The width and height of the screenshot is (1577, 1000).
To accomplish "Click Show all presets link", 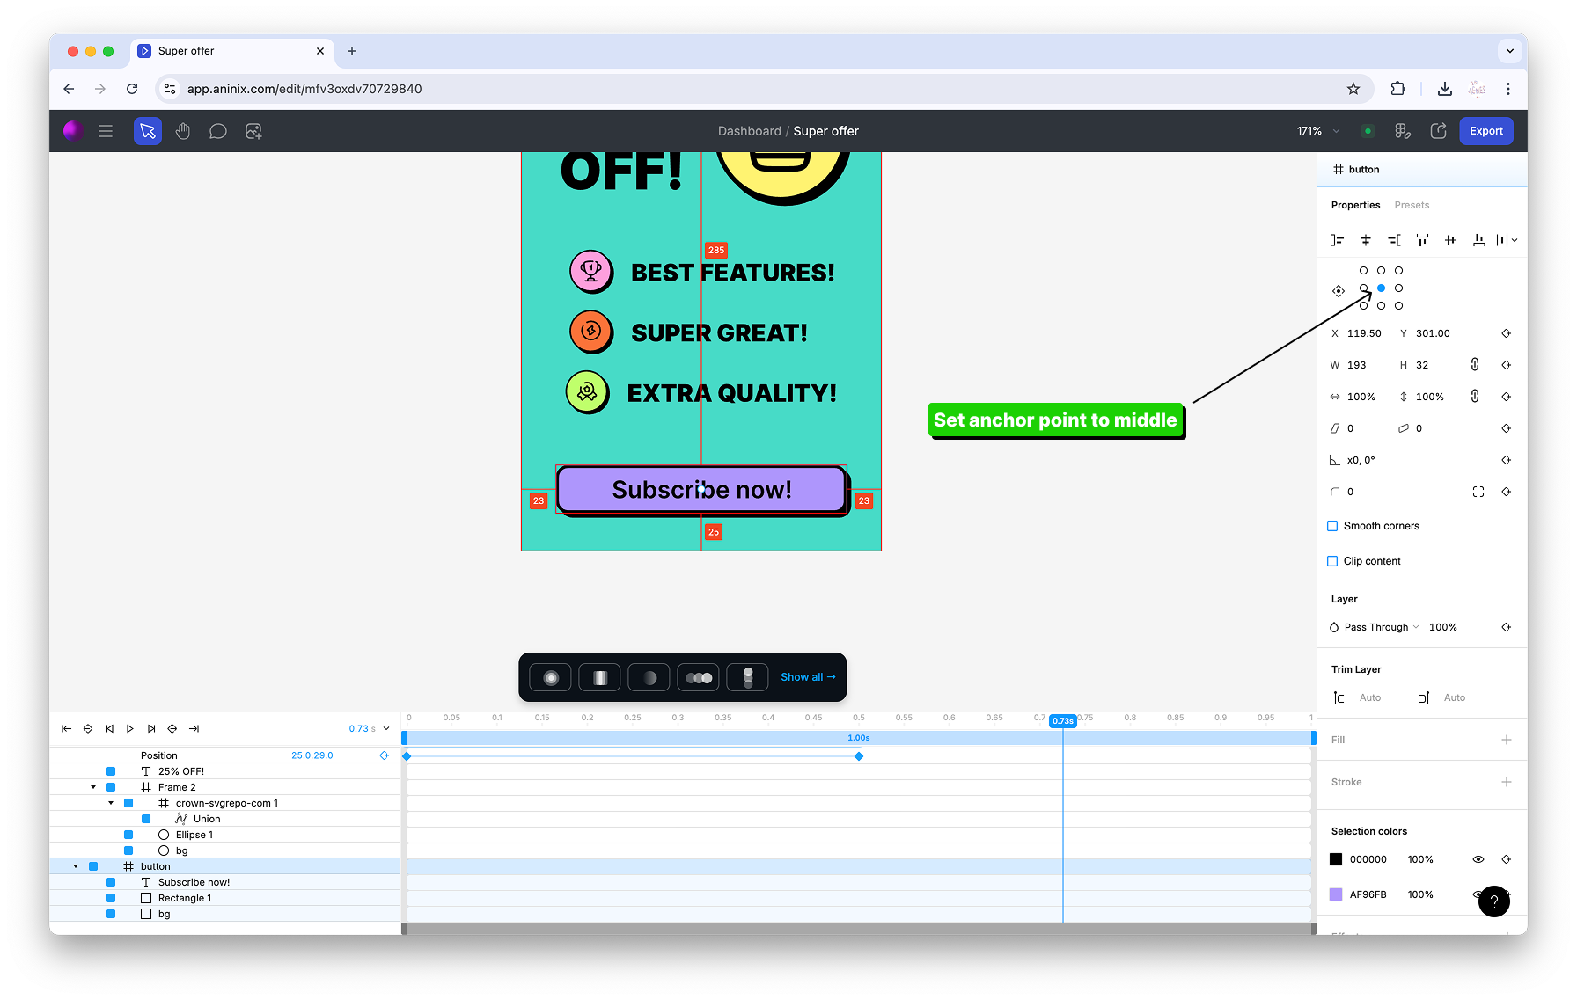I will (x=808, y=677).
